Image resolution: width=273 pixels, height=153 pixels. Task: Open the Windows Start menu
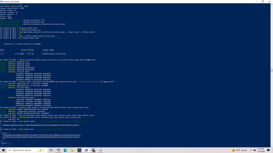click(x=3, y=150)
